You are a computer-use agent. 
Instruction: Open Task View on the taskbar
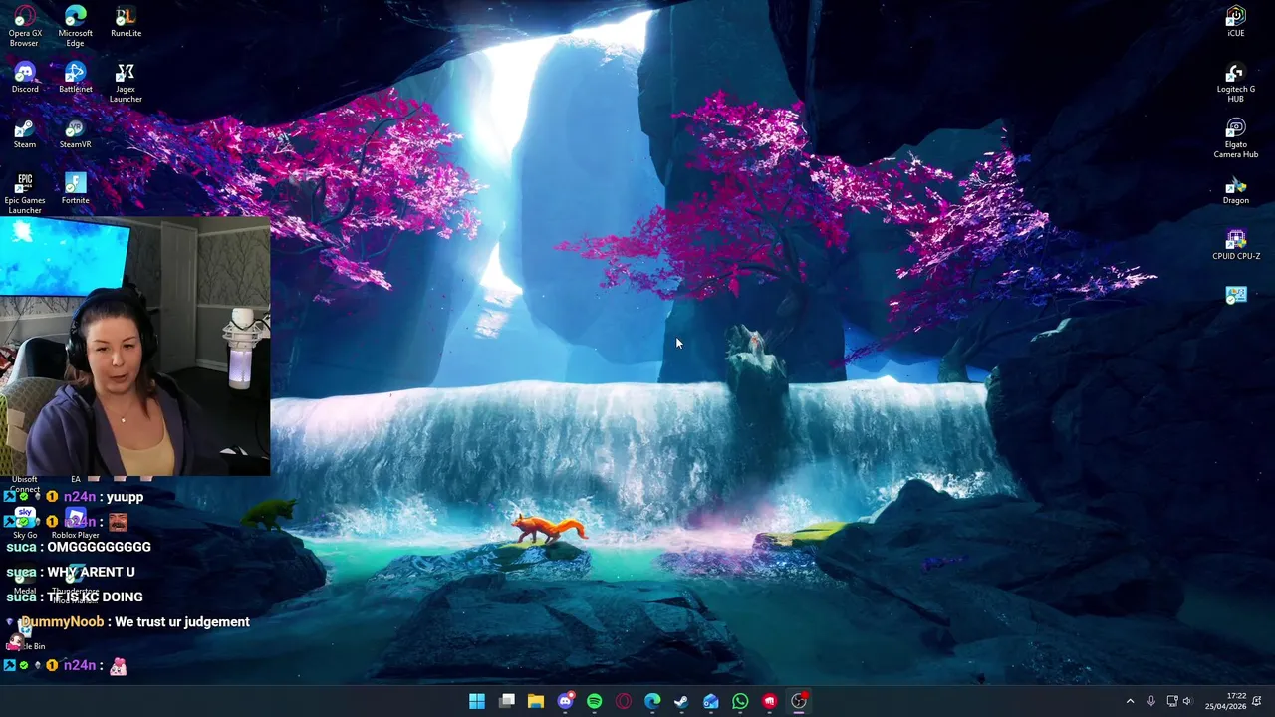pyautogui.click(x=507, y=701)
